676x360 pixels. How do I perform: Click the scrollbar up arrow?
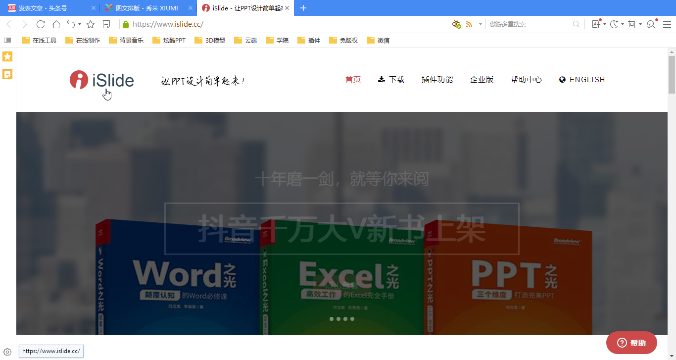tap(672, 51)
